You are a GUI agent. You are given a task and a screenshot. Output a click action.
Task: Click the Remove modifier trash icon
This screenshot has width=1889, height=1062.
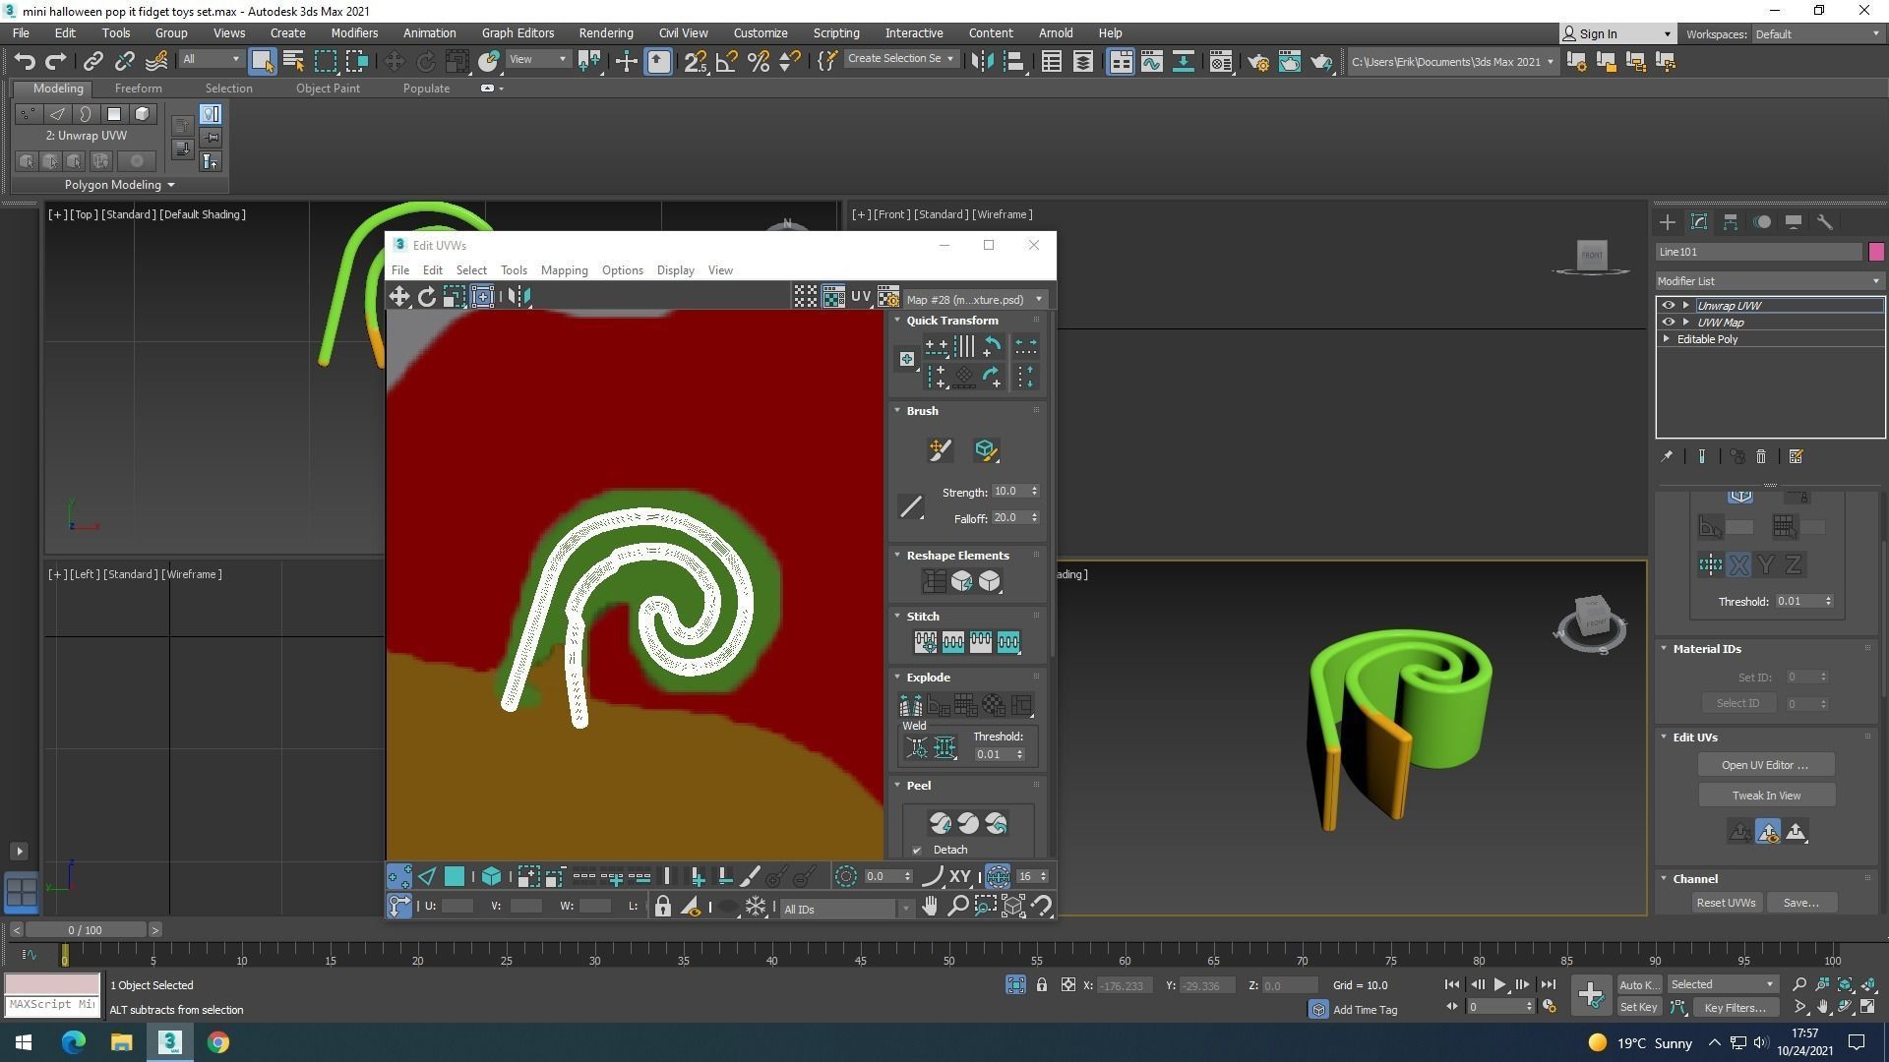(1761, 457)
